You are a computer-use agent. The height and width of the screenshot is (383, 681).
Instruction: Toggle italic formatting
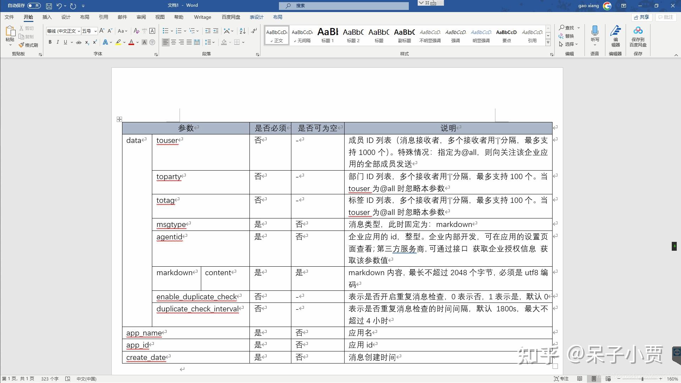(x=57, y=42)
